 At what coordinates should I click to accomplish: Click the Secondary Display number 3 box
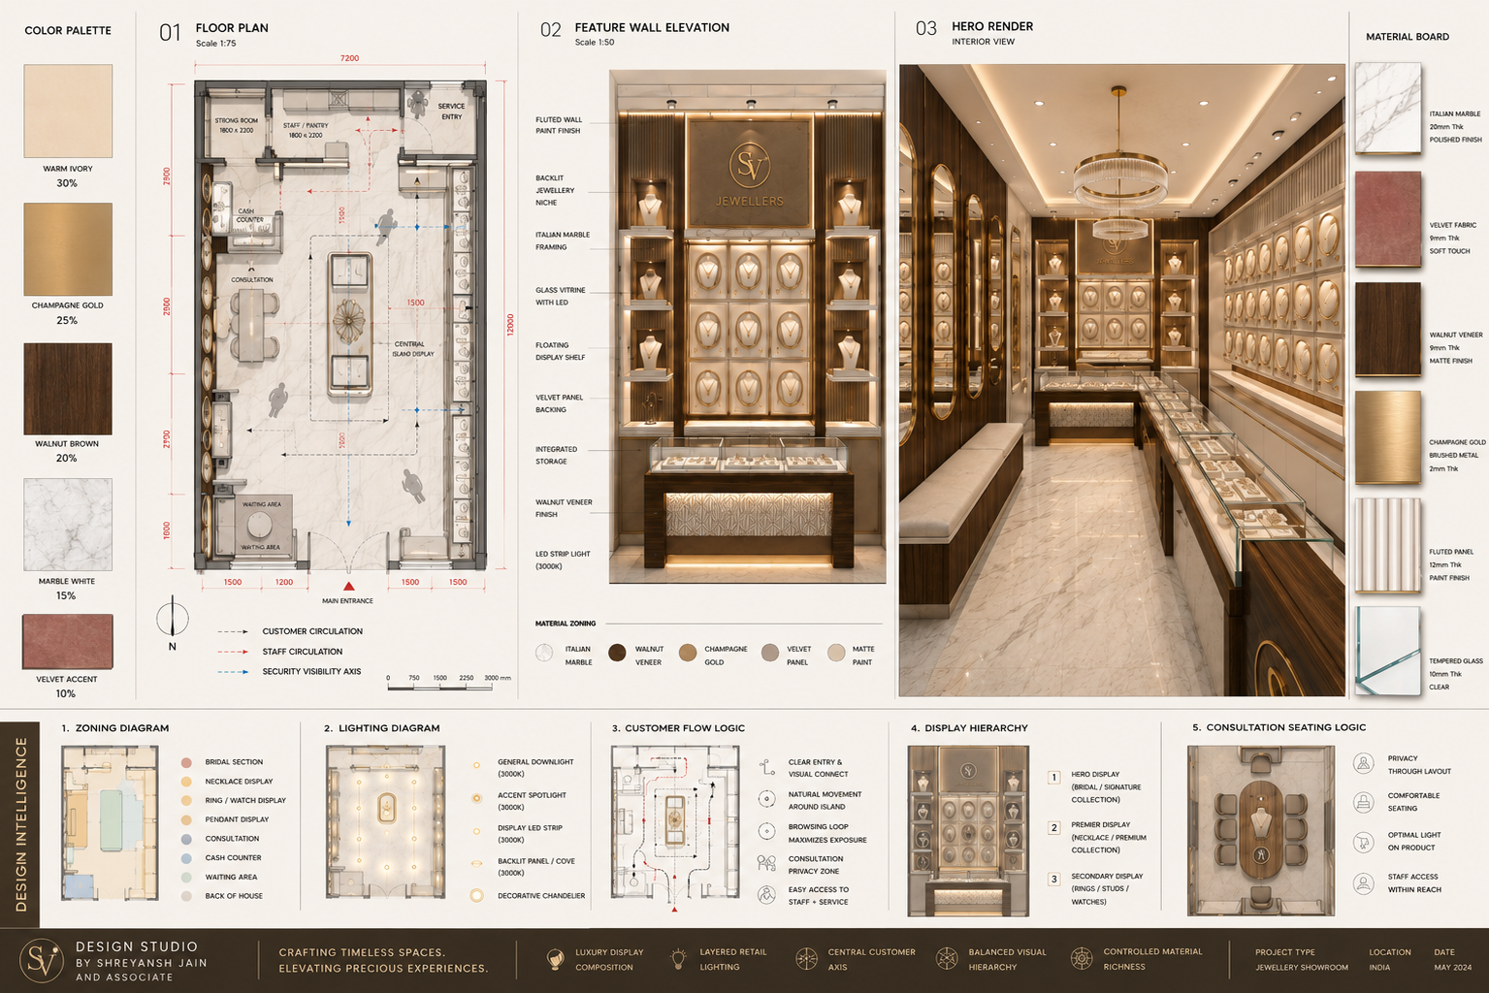click(x=1053, y=879)
